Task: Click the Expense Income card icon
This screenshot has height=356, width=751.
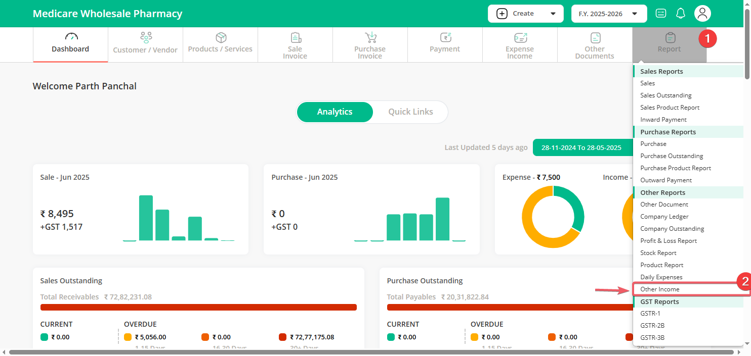Action: pos(520,38)
